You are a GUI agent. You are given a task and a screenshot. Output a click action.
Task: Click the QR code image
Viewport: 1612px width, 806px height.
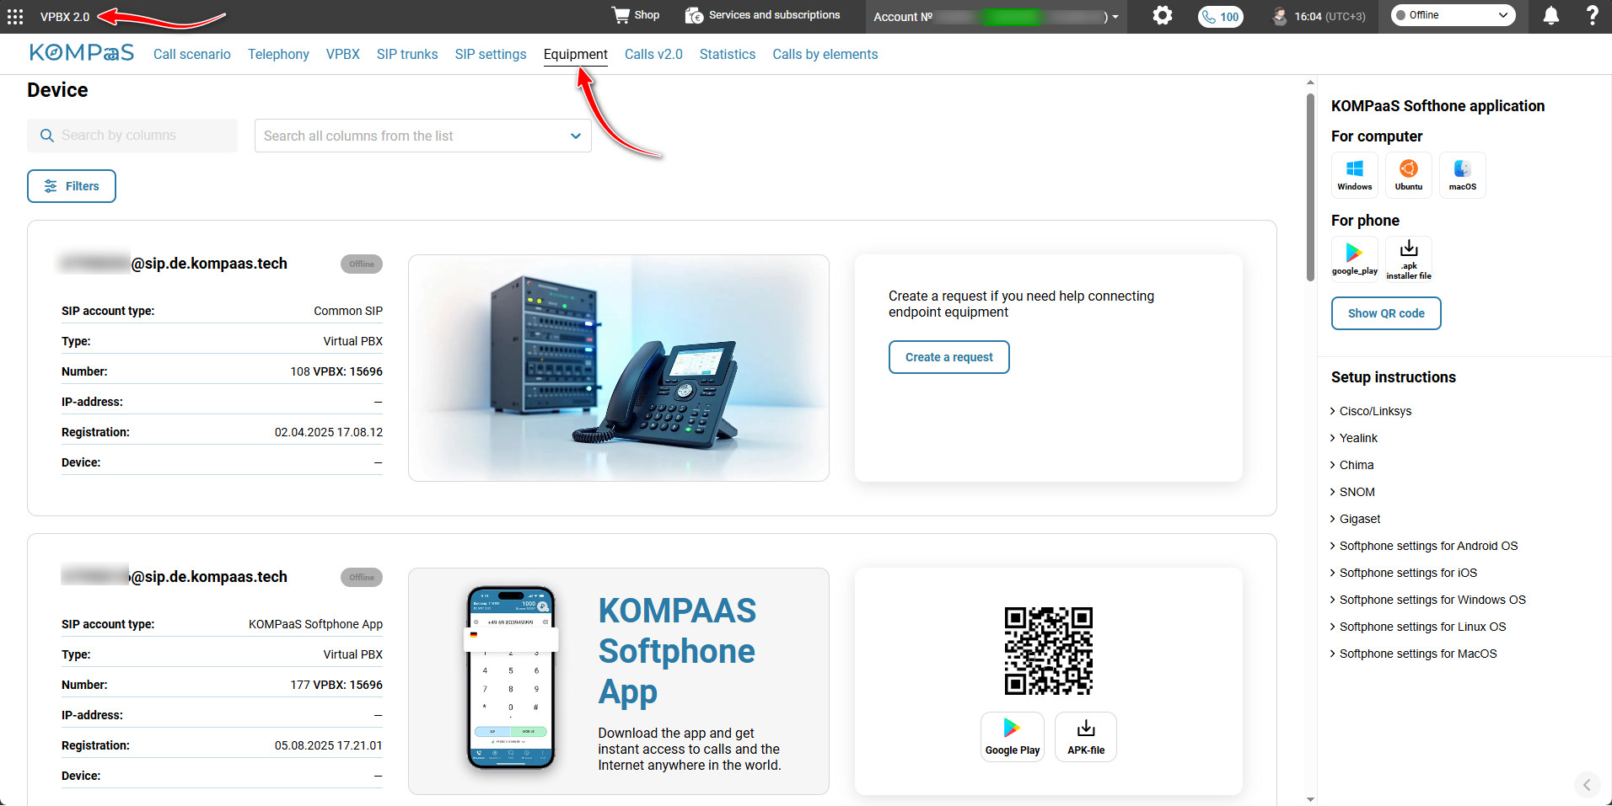click(x=1049, y=650)
